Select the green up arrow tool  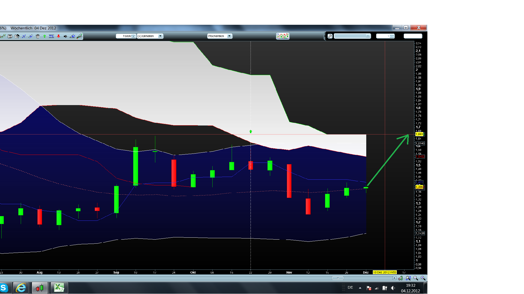click(44, 36)
